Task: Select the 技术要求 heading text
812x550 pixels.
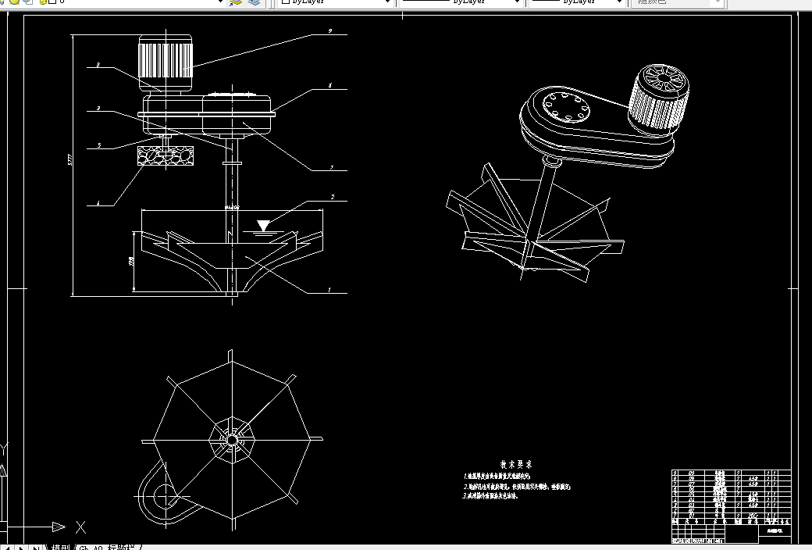Action: coord(516,465)
